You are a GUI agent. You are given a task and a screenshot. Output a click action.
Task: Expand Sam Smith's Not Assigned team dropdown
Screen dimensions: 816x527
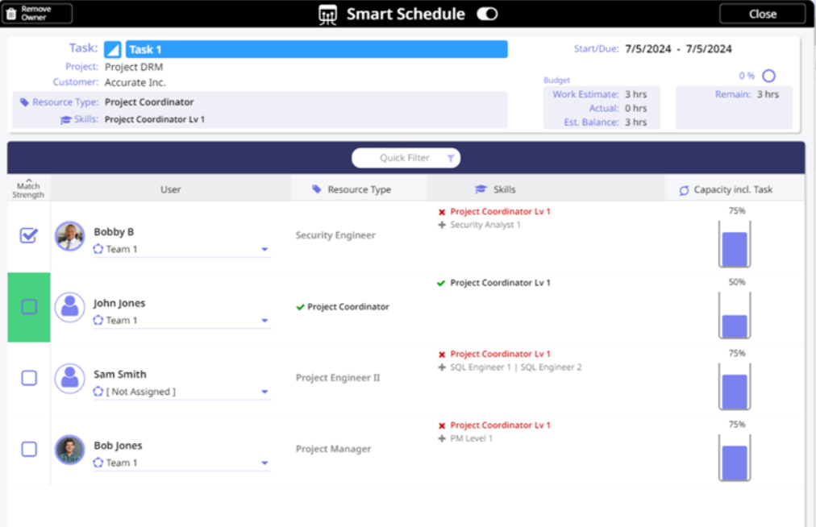click(x=264, y=392)
